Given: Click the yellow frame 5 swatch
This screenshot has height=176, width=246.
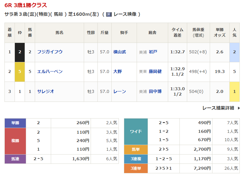Looking at the screenshot, I should [x=20, y=71].
